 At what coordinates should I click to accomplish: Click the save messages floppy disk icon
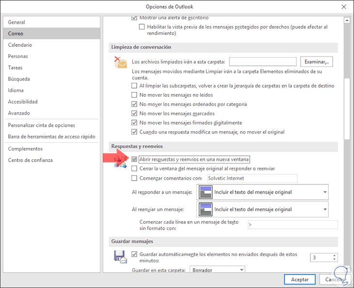pos(120,257)
